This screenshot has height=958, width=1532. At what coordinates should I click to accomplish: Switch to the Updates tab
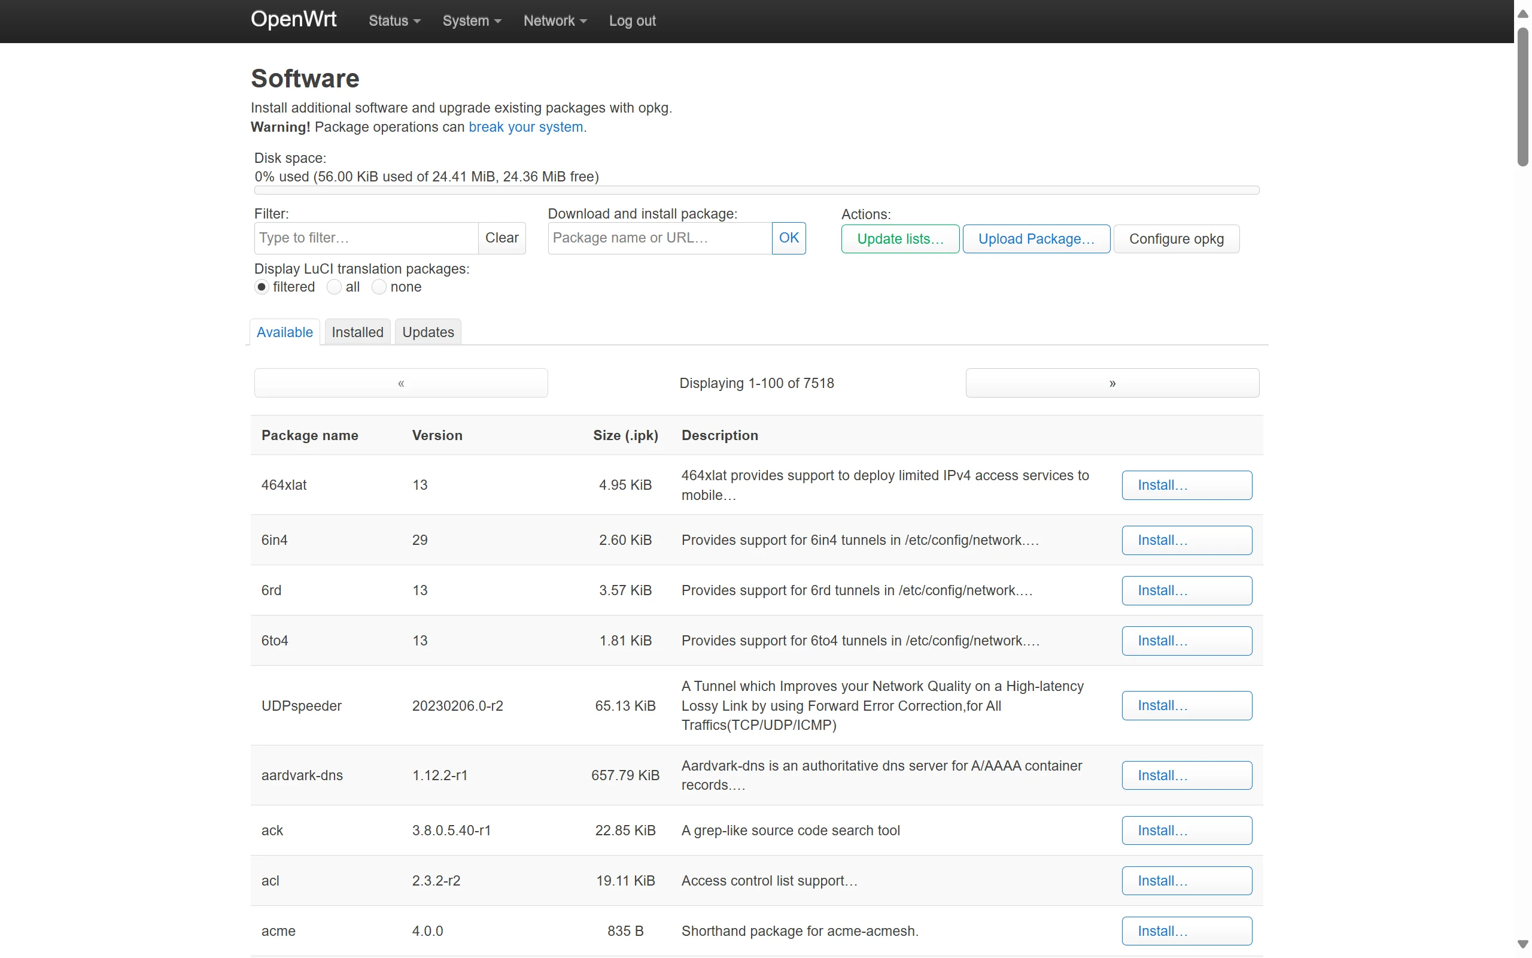click(428, 332)
